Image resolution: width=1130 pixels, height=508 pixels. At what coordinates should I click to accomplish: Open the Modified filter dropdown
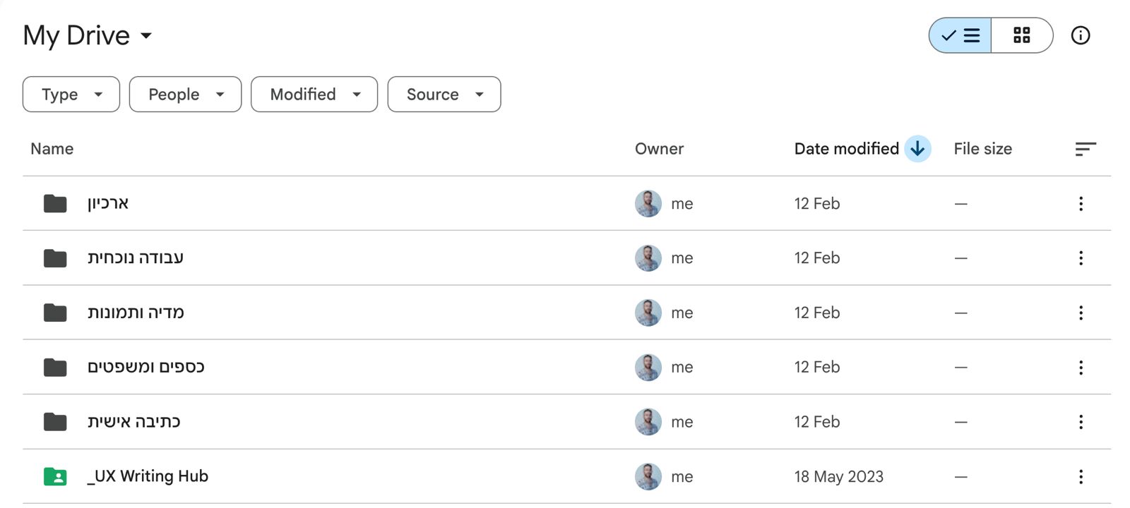pos(314,95)
